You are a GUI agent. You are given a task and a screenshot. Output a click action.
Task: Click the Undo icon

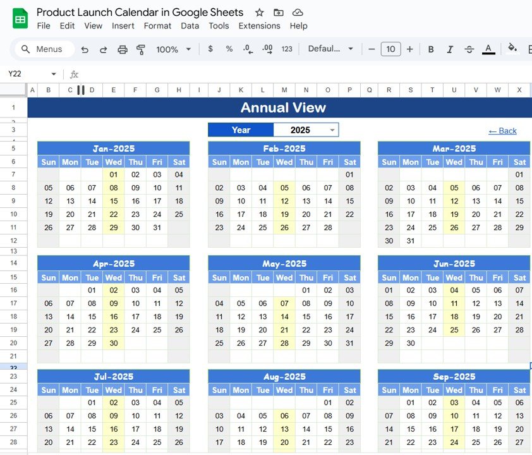[x=85, y=49]
